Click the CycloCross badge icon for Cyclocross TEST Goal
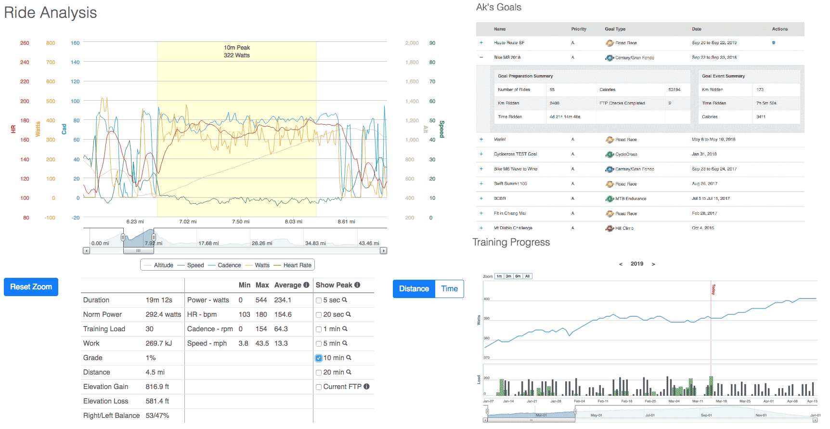 (x=610, y=155)
